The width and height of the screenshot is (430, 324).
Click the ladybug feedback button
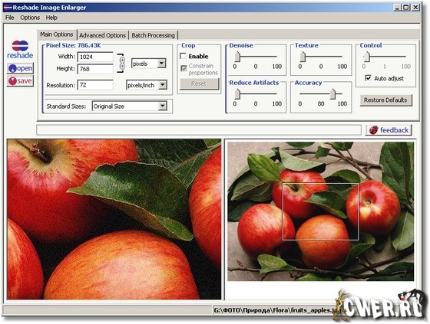[389, 130]
